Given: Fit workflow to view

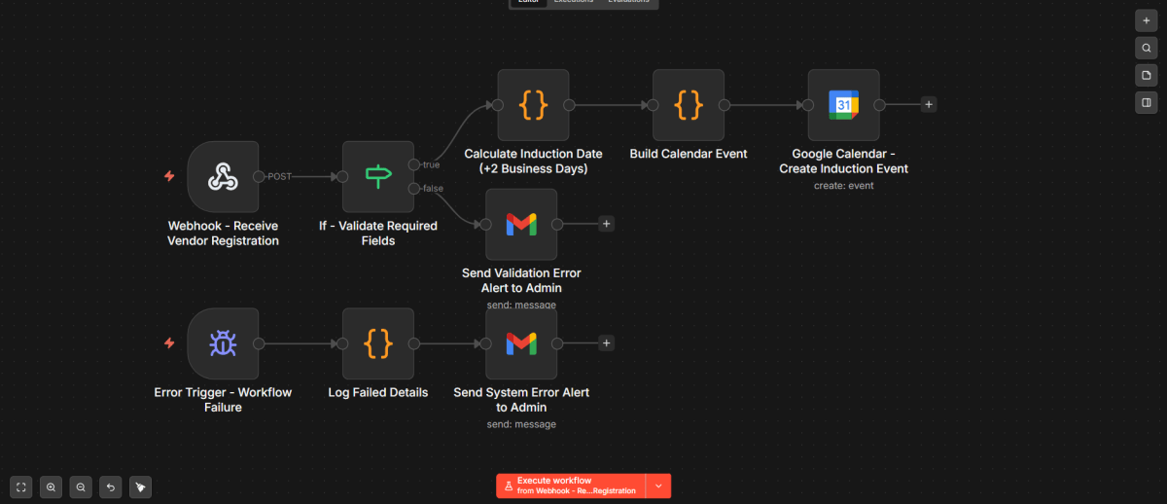Looking at the screenshot, I should [x=21, y=486].
